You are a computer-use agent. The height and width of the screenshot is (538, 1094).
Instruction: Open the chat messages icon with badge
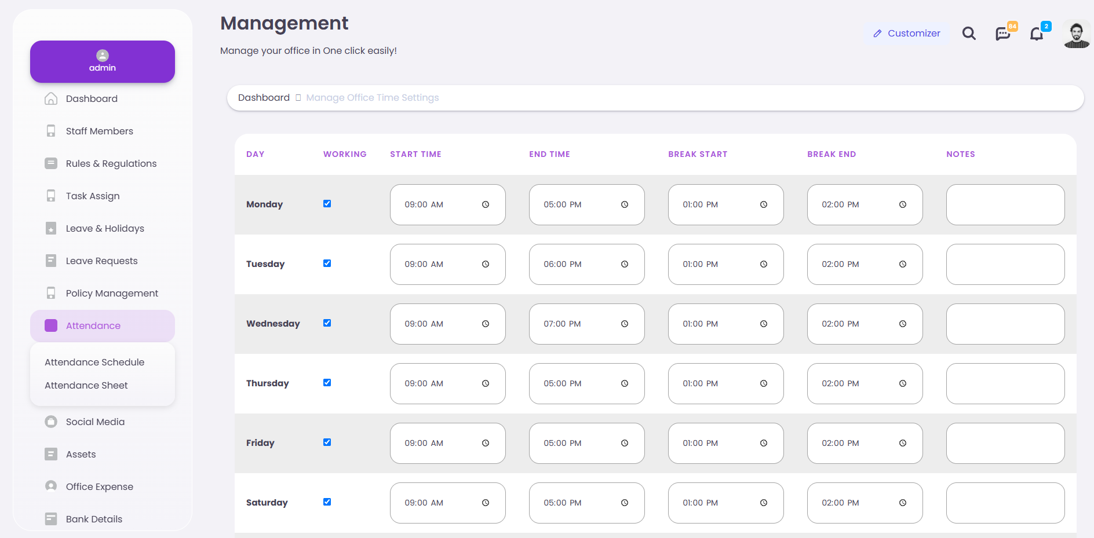1003,34
